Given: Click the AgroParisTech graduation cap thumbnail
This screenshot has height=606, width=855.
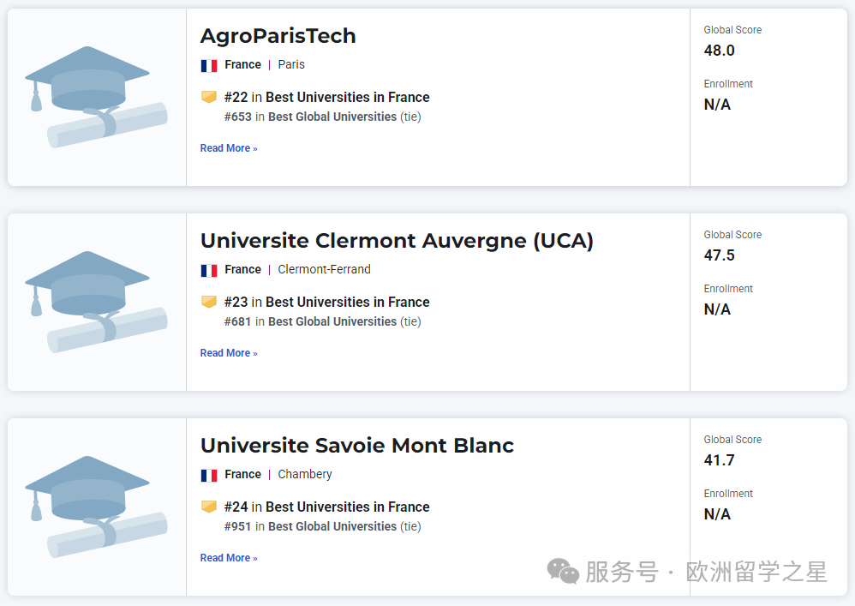Looking at the screenshot, I should pos(96,97).
